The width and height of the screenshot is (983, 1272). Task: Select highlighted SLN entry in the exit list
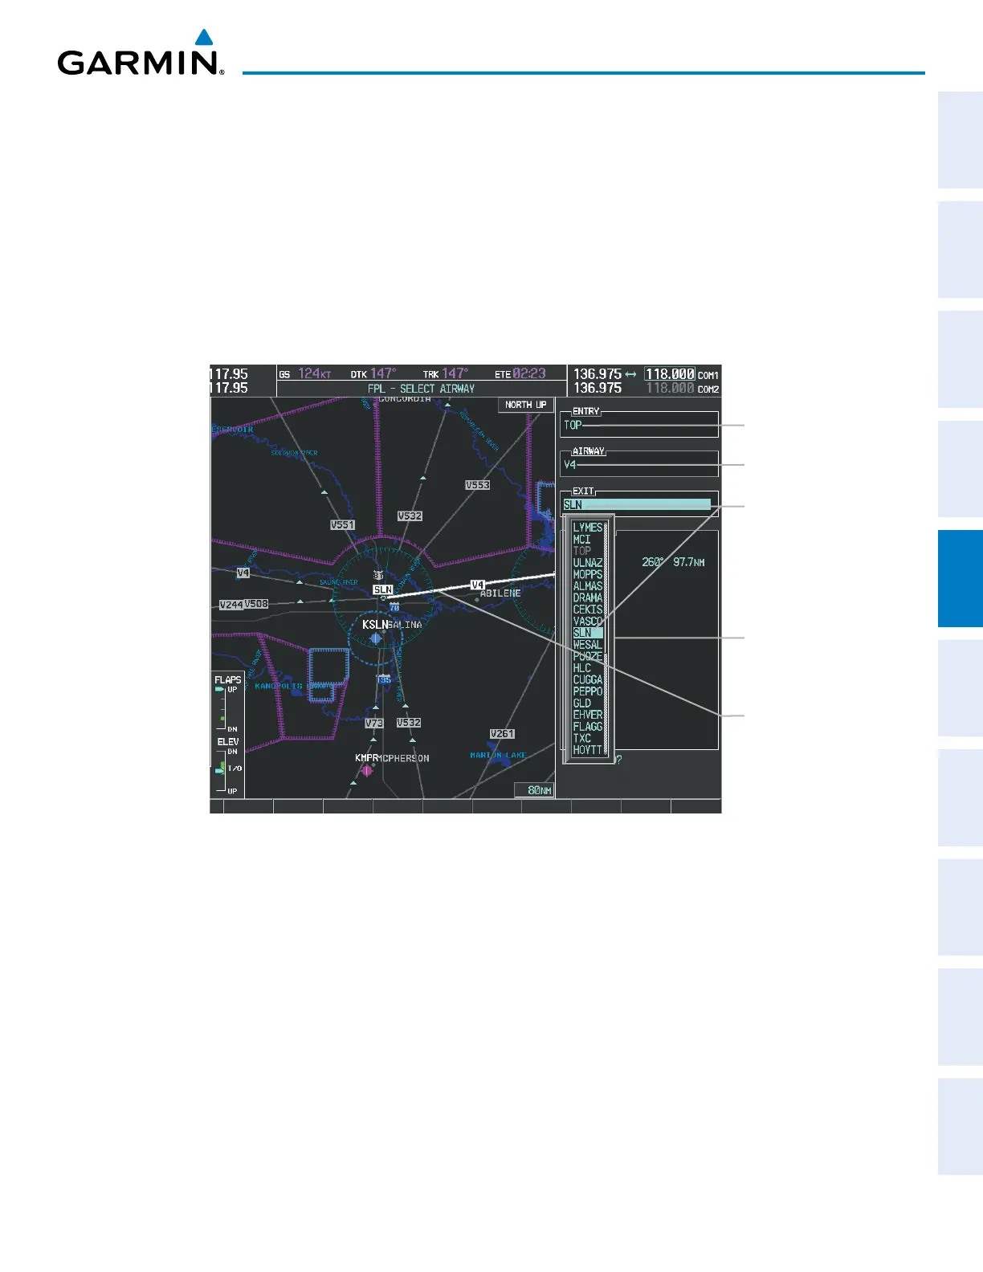(587, 633)
